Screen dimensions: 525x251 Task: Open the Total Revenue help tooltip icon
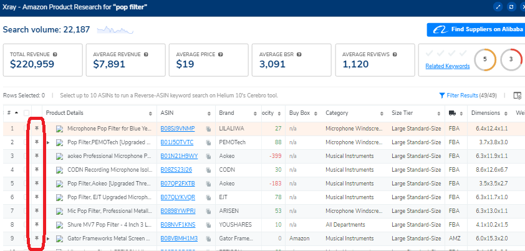[x=55, y=54]
